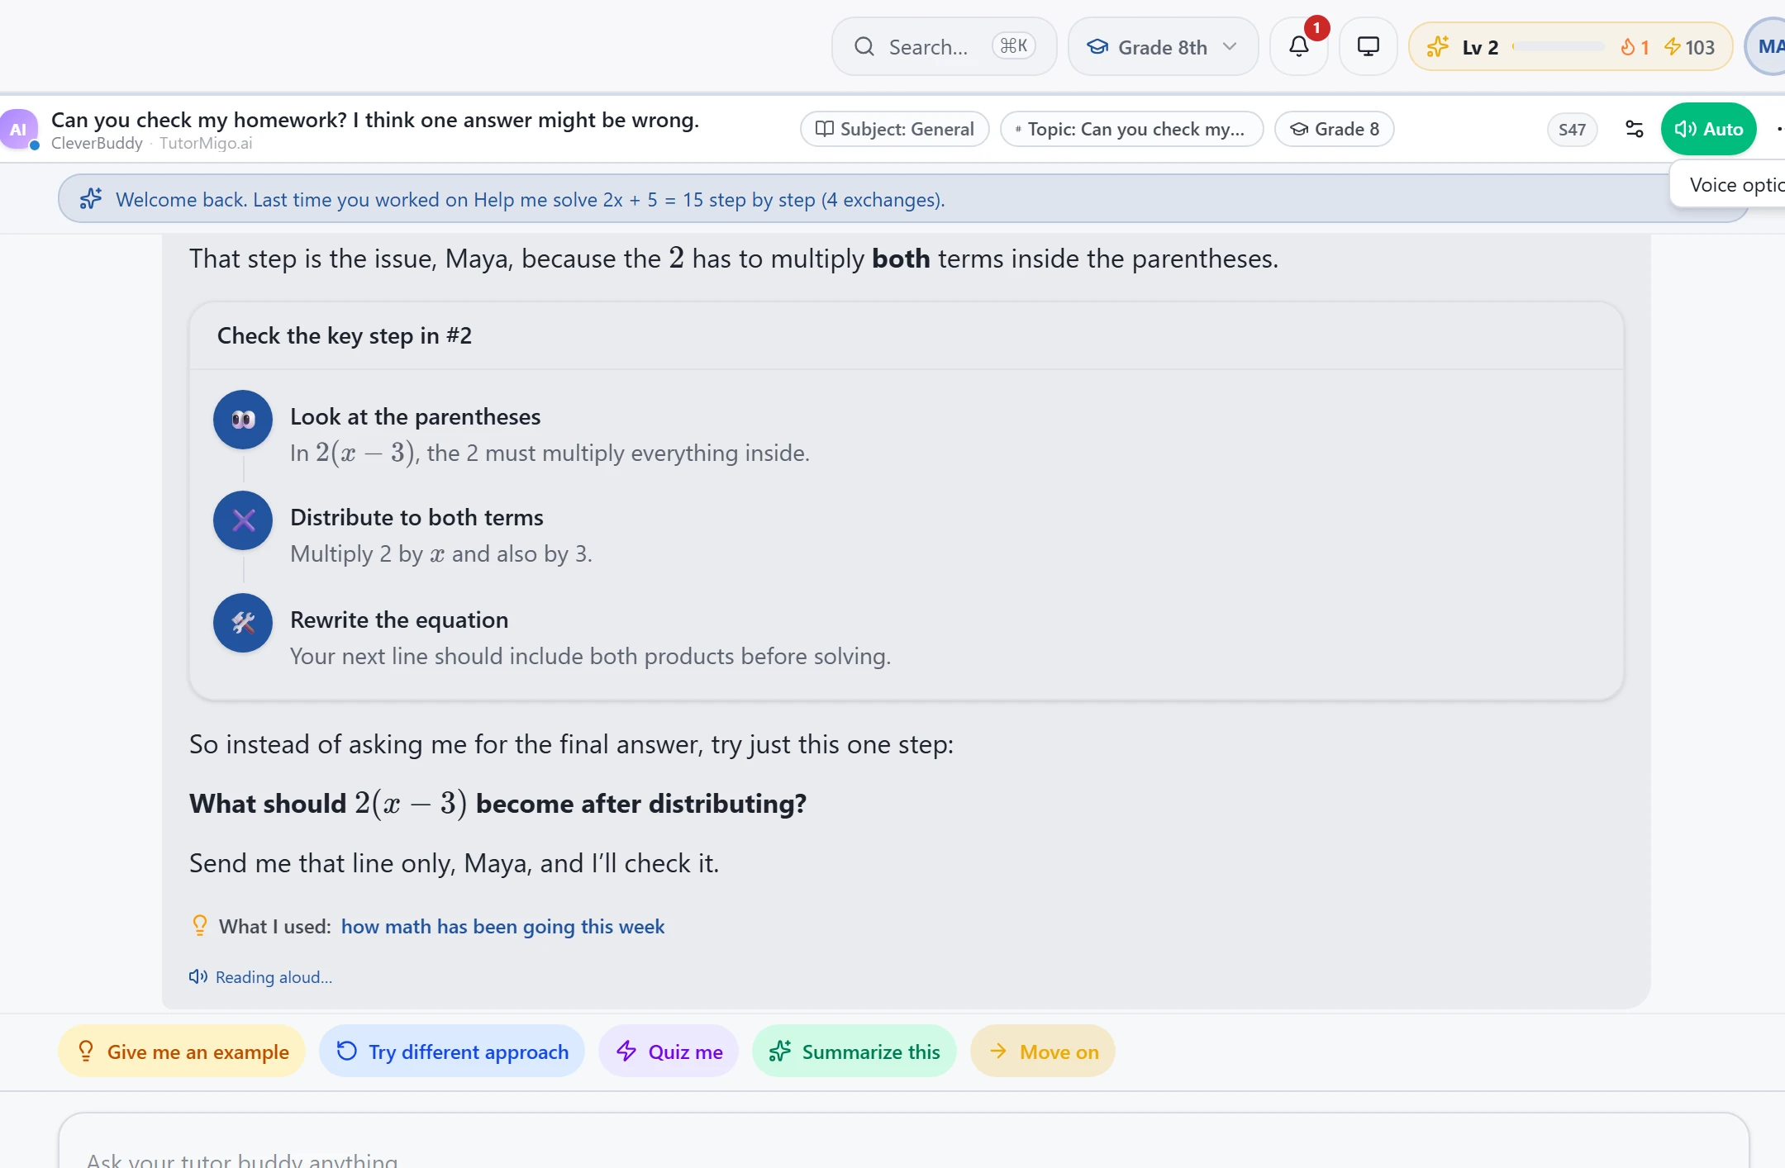Click the Reading aloud speaker icon
Image resolution: width=1785 pixels, height=1168 pixels.
point(198,976)
